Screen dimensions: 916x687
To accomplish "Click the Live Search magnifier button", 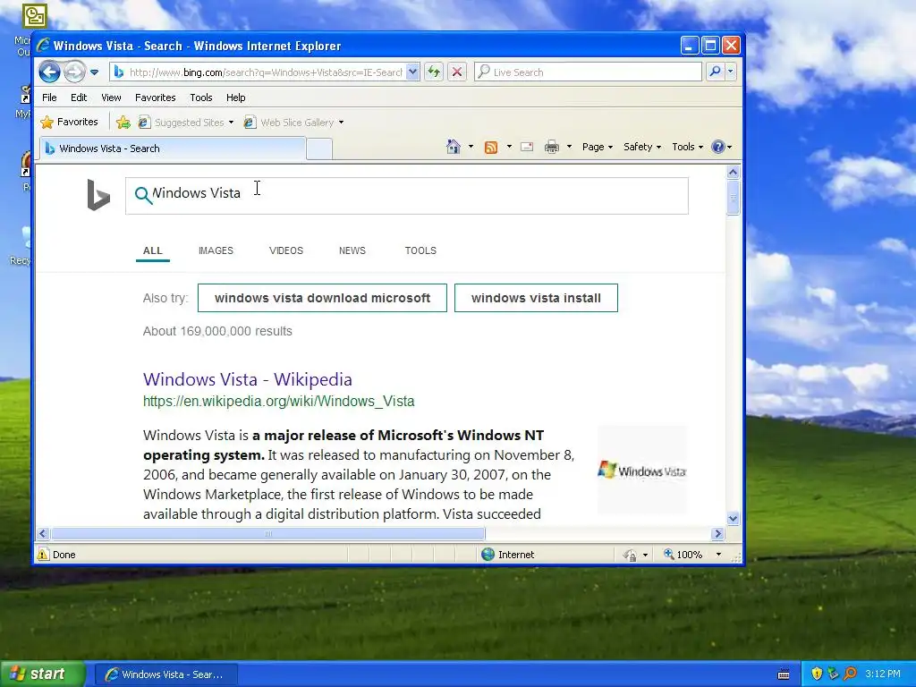I will 715,72.
